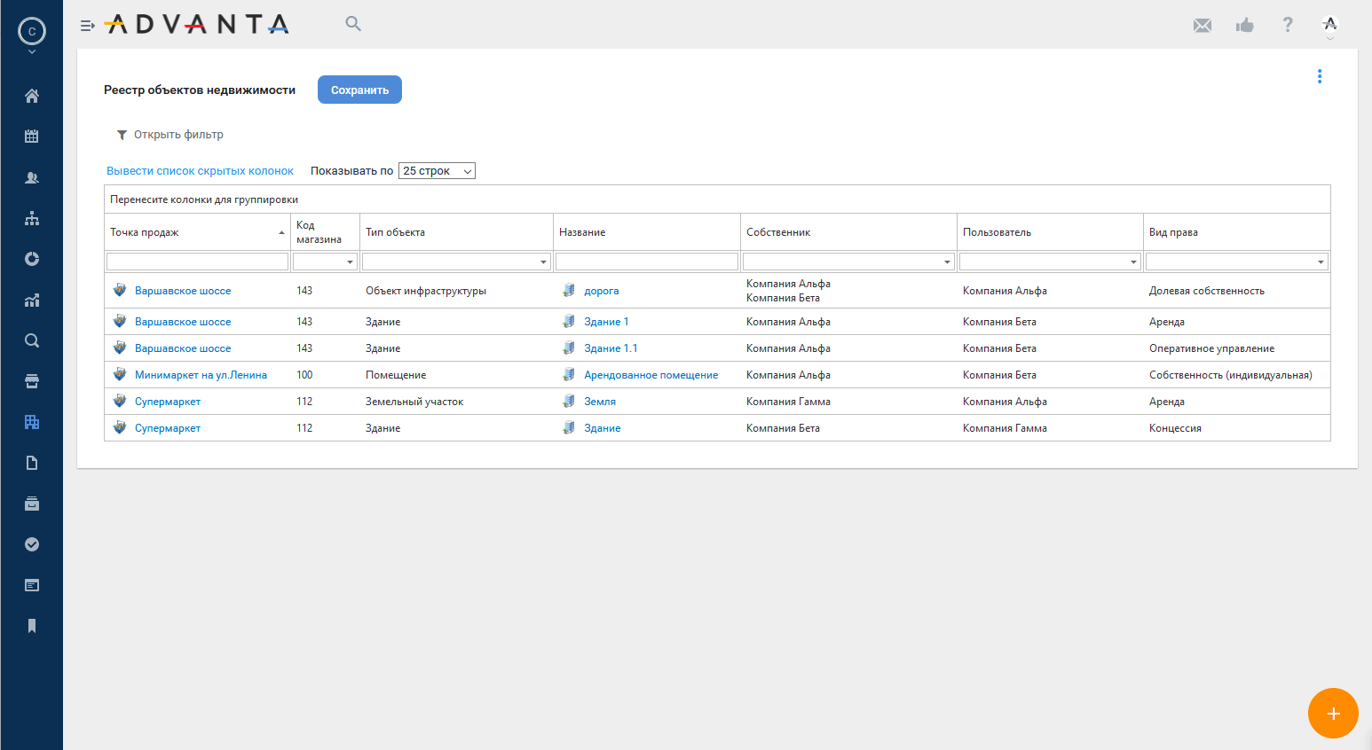This screenshot has height=750, width=1372.
Task: Click the object icon beside дорога
Action: [x=569, y=290]
